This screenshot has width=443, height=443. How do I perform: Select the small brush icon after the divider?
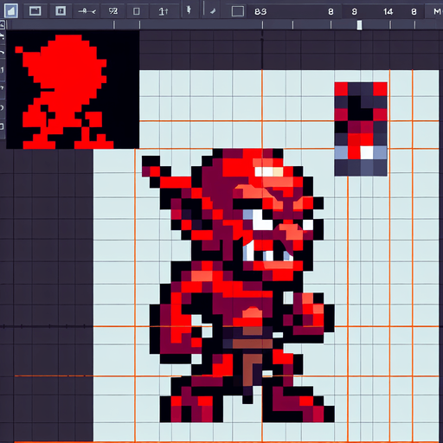point(213,11)
